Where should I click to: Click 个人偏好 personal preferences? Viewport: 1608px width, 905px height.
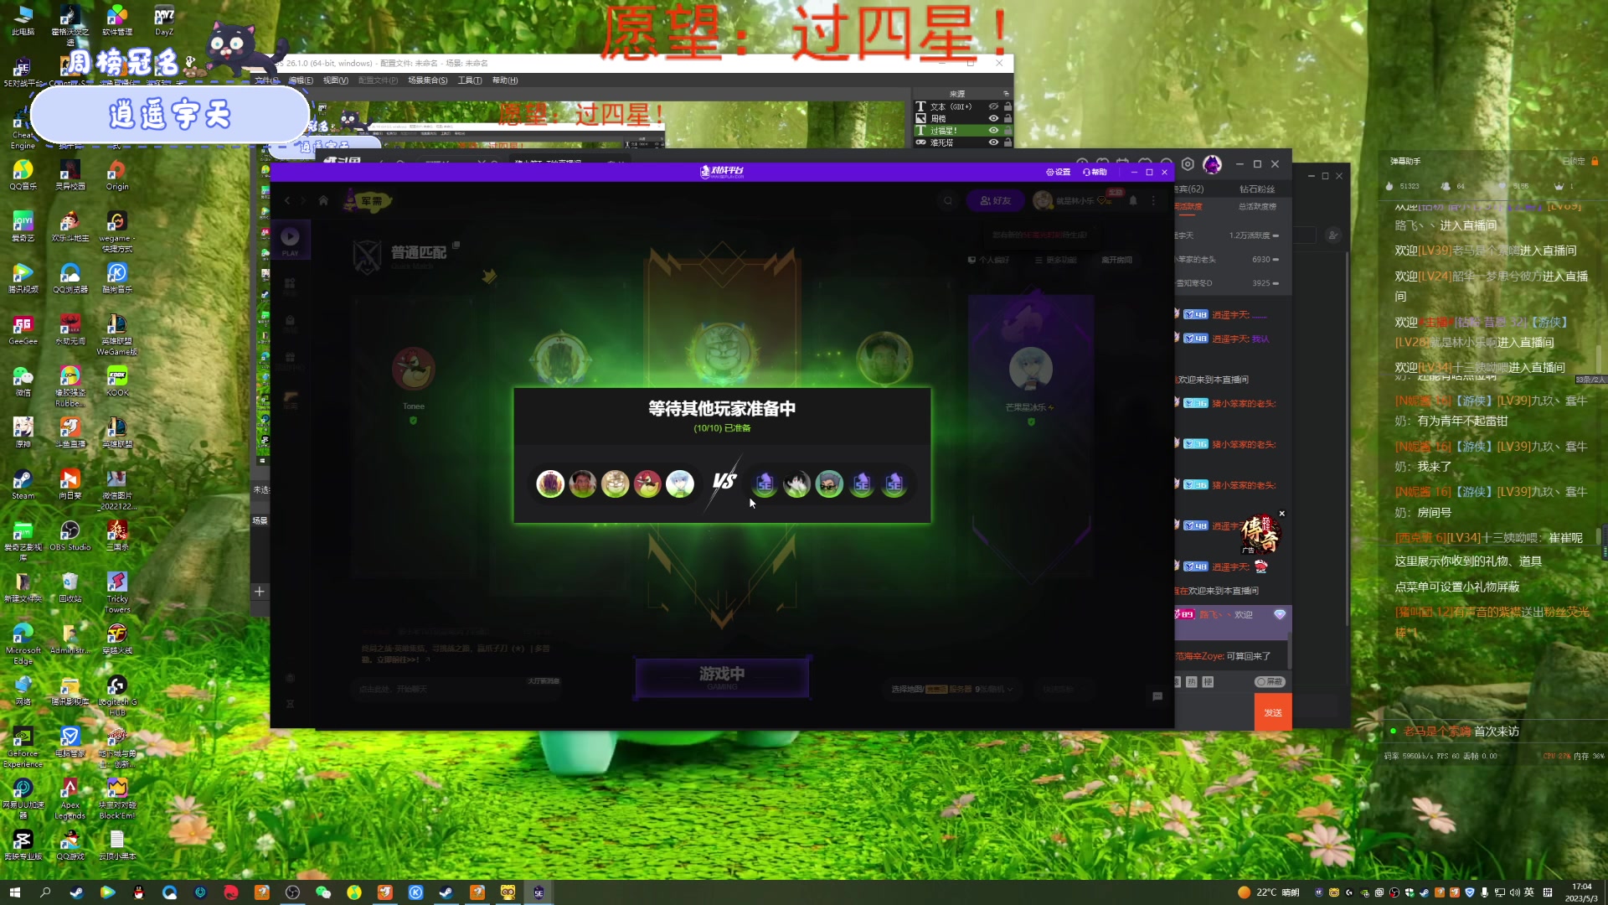coord(989,260)
